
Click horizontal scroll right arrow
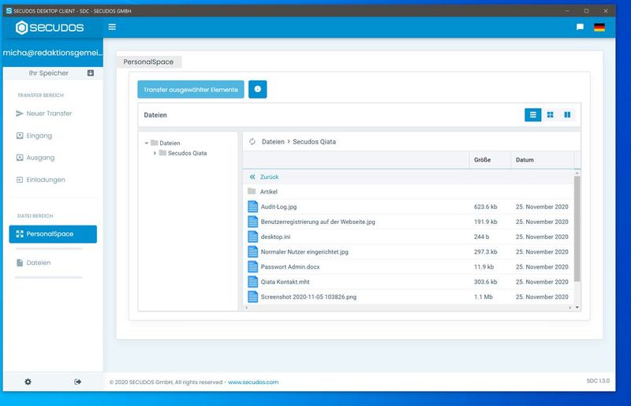click(569, 307)
